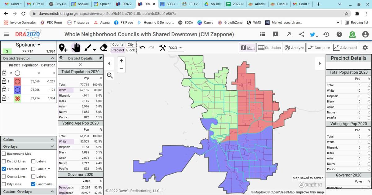Click the green donate dollar icon
The height and width of the screenshot is (195, 372).
pos(352,34)
